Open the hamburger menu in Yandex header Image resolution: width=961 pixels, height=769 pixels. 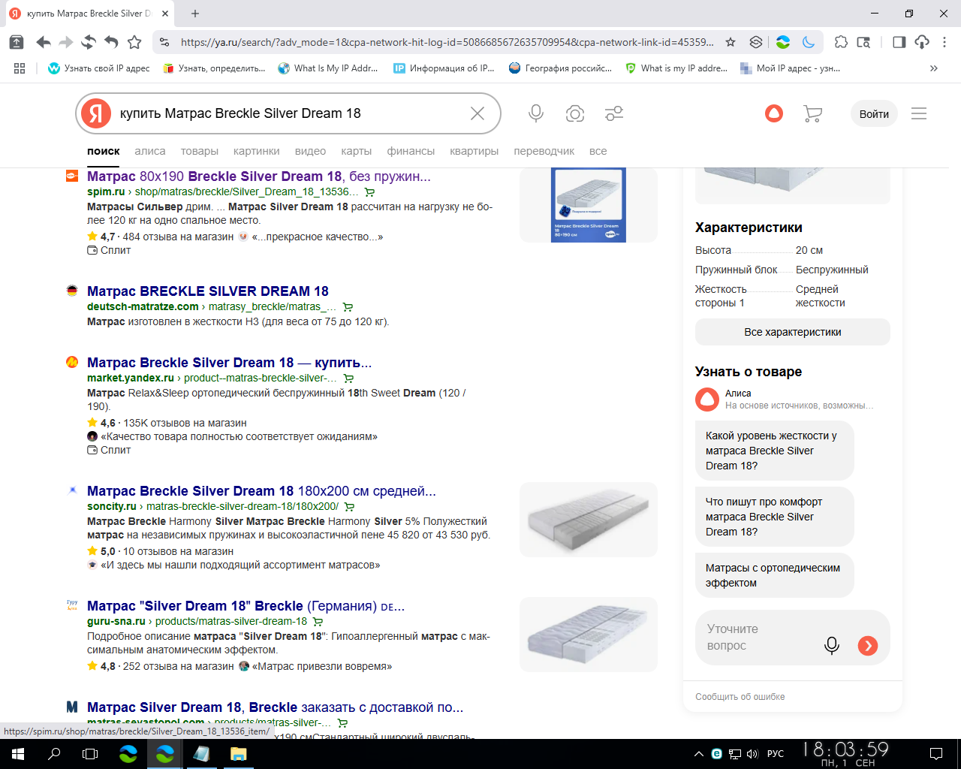pyautogui.click(x=919, y=113)
